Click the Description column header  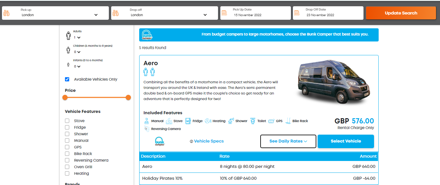[153, 156]
